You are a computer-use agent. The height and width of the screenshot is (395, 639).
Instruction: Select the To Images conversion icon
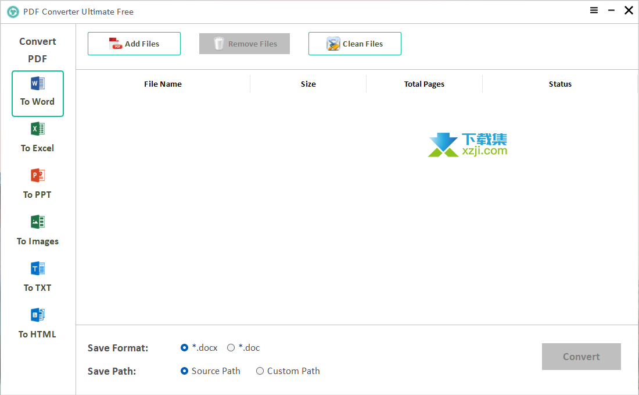[x=38, y=222]
